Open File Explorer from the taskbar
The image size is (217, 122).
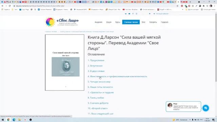[20, 120]
